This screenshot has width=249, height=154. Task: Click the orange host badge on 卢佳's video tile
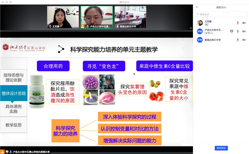(x=83, y=26)
